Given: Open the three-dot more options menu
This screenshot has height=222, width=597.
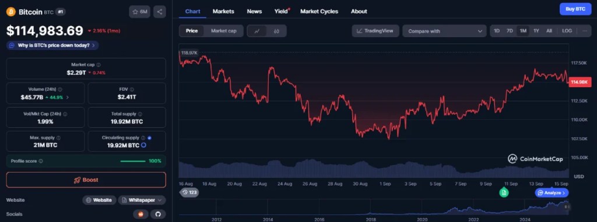Looking at the screenshot, I should (585, 31).
